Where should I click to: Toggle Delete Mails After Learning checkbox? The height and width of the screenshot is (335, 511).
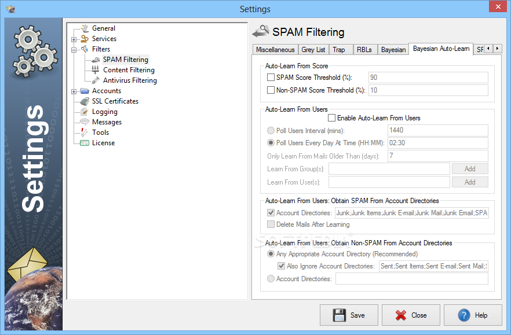click(x=271, y=224)
